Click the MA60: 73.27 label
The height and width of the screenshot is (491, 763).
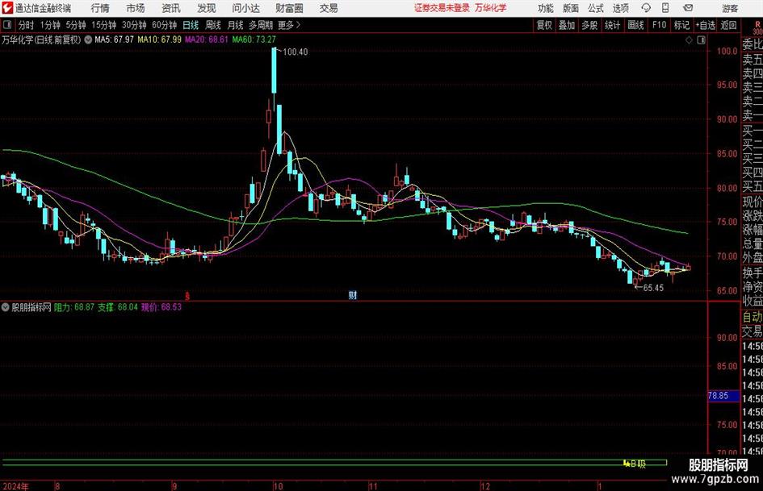tap(254, 40)
